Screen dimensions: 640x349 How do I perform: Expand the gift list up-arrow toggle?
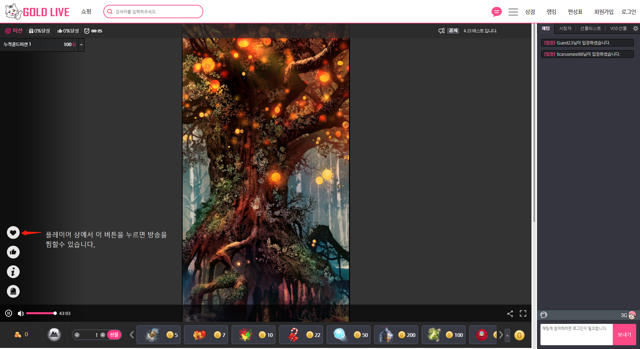pyautogui.click(x=507, y=335)
